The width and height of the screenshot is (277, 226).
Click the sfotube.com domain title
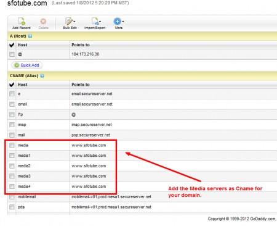coord(27,3)
